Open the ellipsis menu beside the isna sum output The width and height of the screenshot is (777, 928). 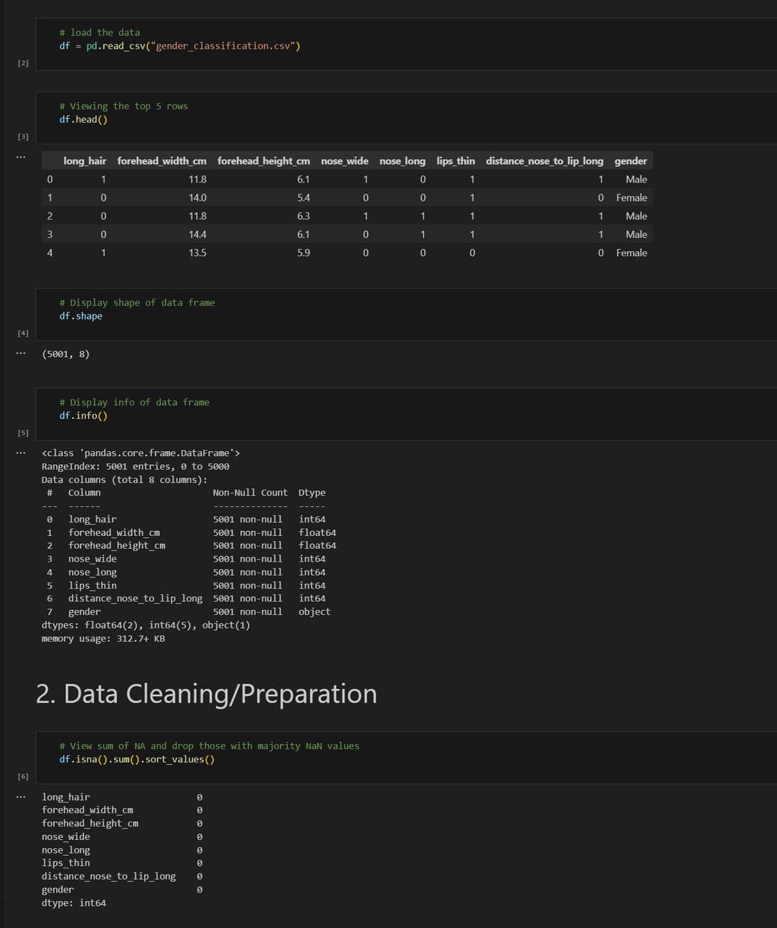tap(21, 796)
